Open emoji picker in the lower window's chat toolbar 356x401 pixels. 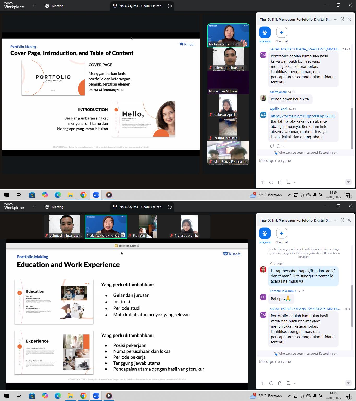(271, 383)
